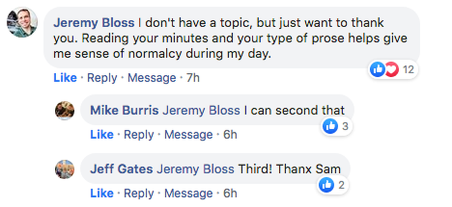The width and height of the screenshot is (452, 207).
Task: Open Mike Burris author name link
Action: click(124, 110)
